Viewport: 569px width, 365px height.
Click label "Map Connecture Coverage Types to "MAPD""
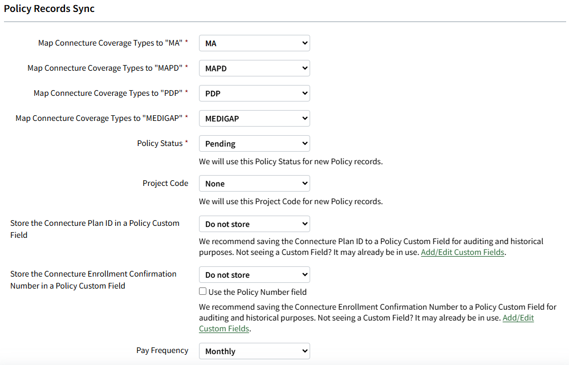pyautogui.click(x=105, y=68)
